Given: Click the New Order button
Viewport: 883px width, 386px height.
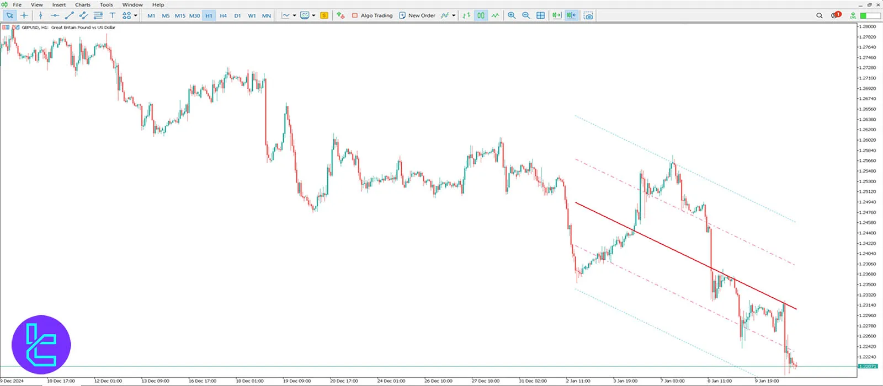Looking at the screenshot, I should [x=417, y=15].
